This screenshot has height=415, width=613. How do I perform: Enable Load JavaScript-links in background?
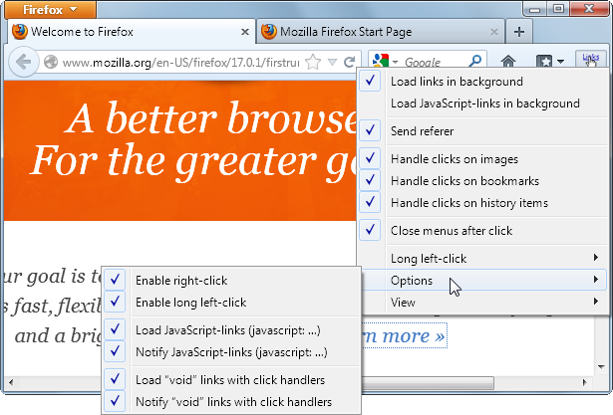[x=482, y=104]
